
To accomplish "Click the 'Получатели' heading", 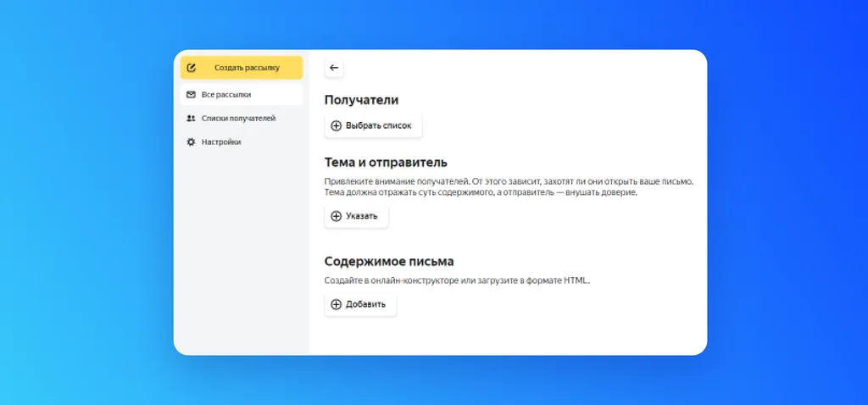I will (361, 100).
